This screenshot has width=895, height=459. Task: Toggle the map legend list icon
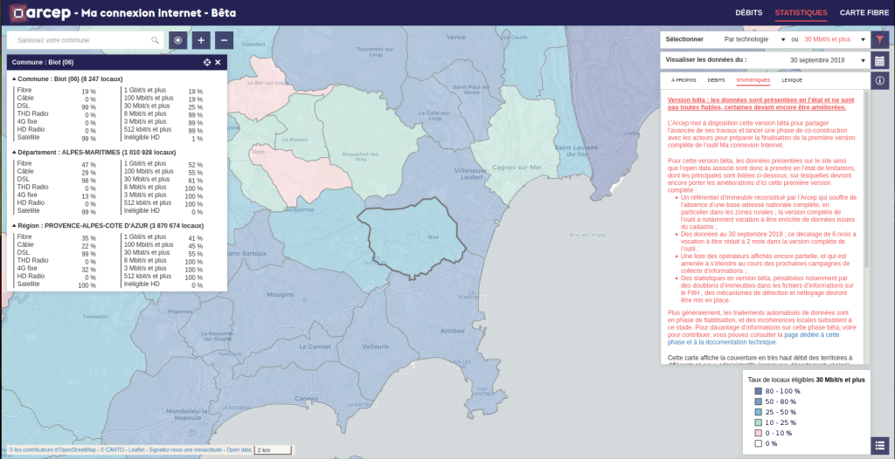pos(880,445)
